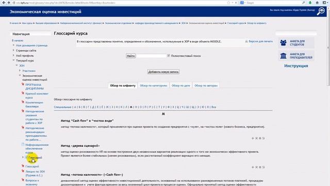Go to browser home page icon
This screenshot has height=186, width=330.
[x=317, y=3]
